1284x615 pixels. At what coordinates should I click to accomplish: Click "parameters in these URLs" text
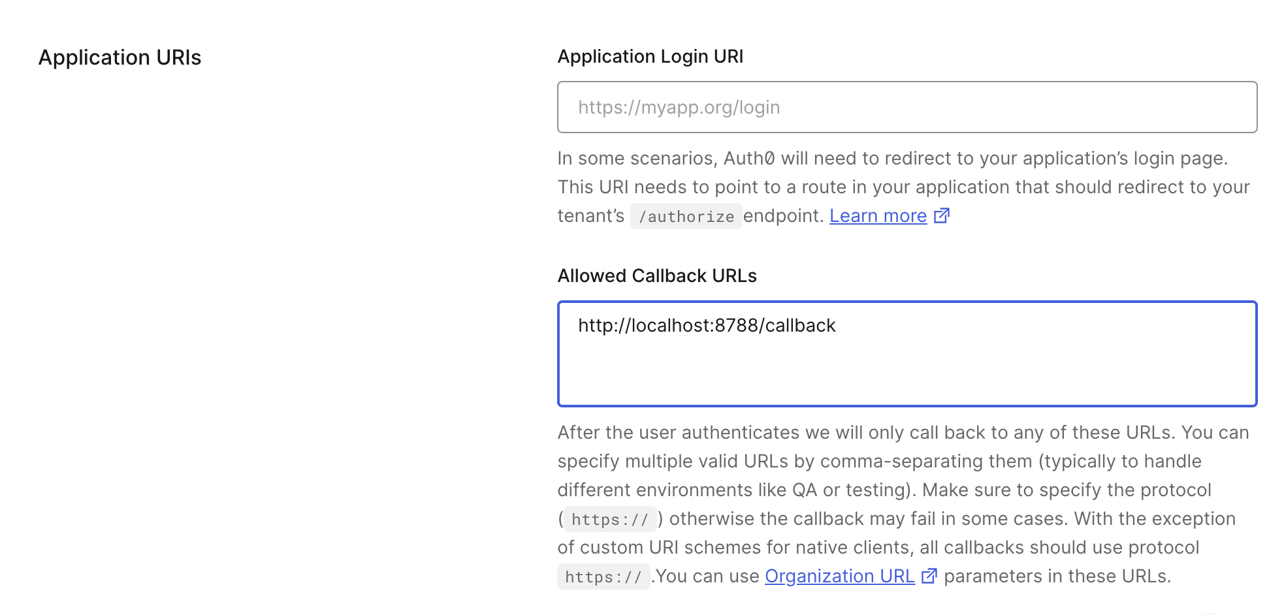(1057, 576)
